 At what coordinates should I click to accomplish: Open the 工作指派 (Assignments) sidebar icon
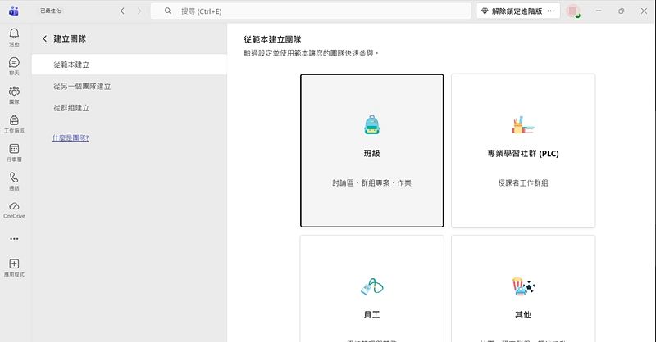(14, 123)
